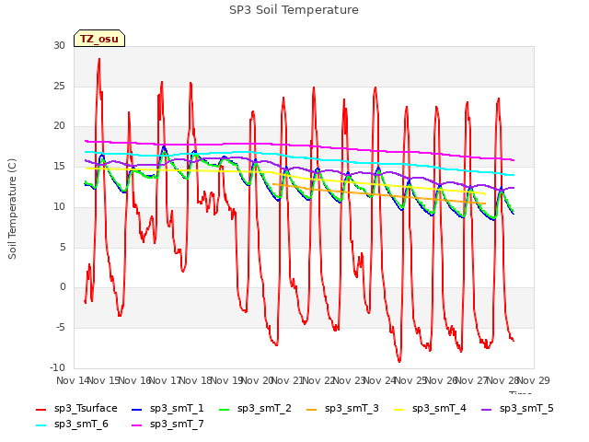Click the TZ_osu annotation box

click(99, 39)
